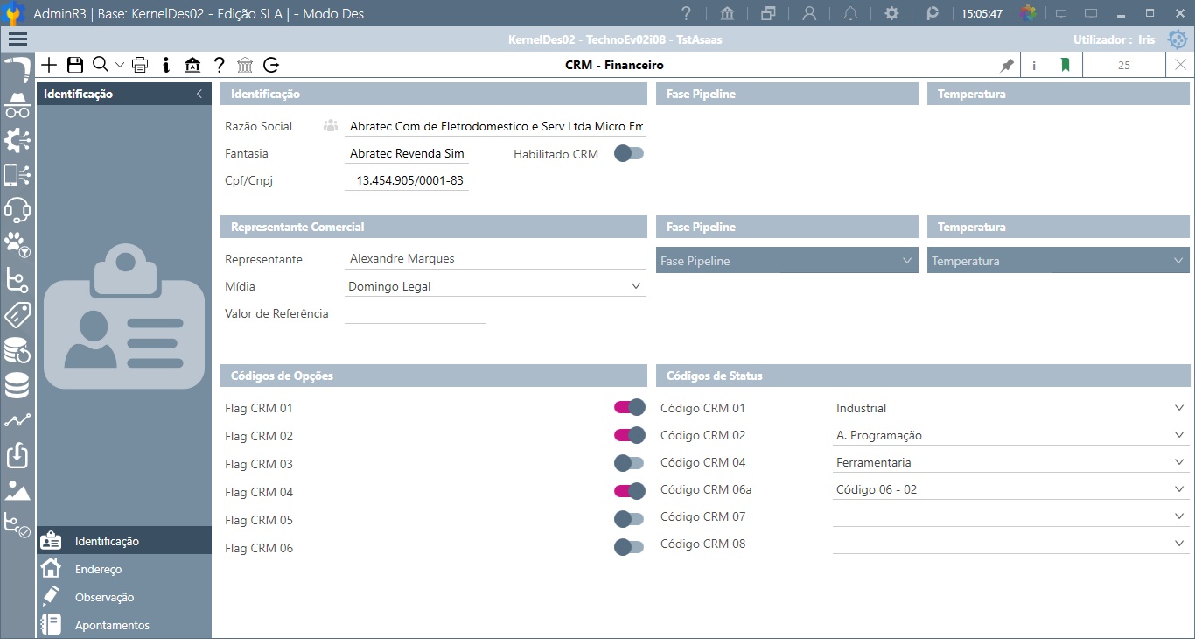
Task: Click the black bank building toolbar icon
Action: point(192,65)
